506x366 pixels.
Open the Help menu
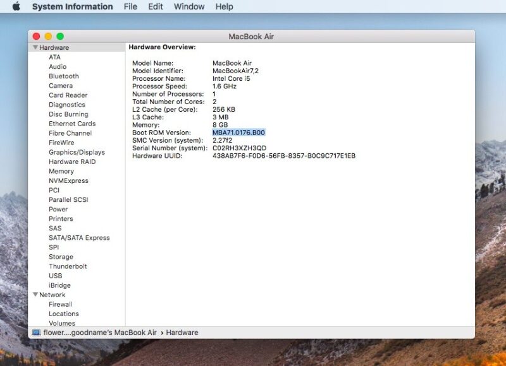point(225,6)
